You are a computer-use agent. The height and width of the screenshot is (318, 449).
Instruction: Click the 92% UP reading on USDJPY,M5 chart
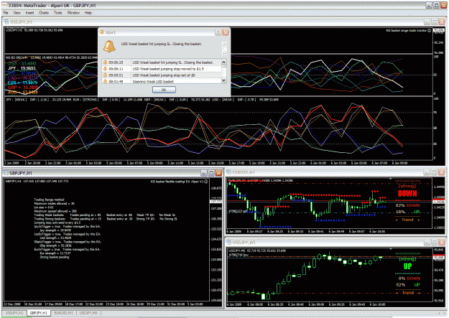point(407,284)
